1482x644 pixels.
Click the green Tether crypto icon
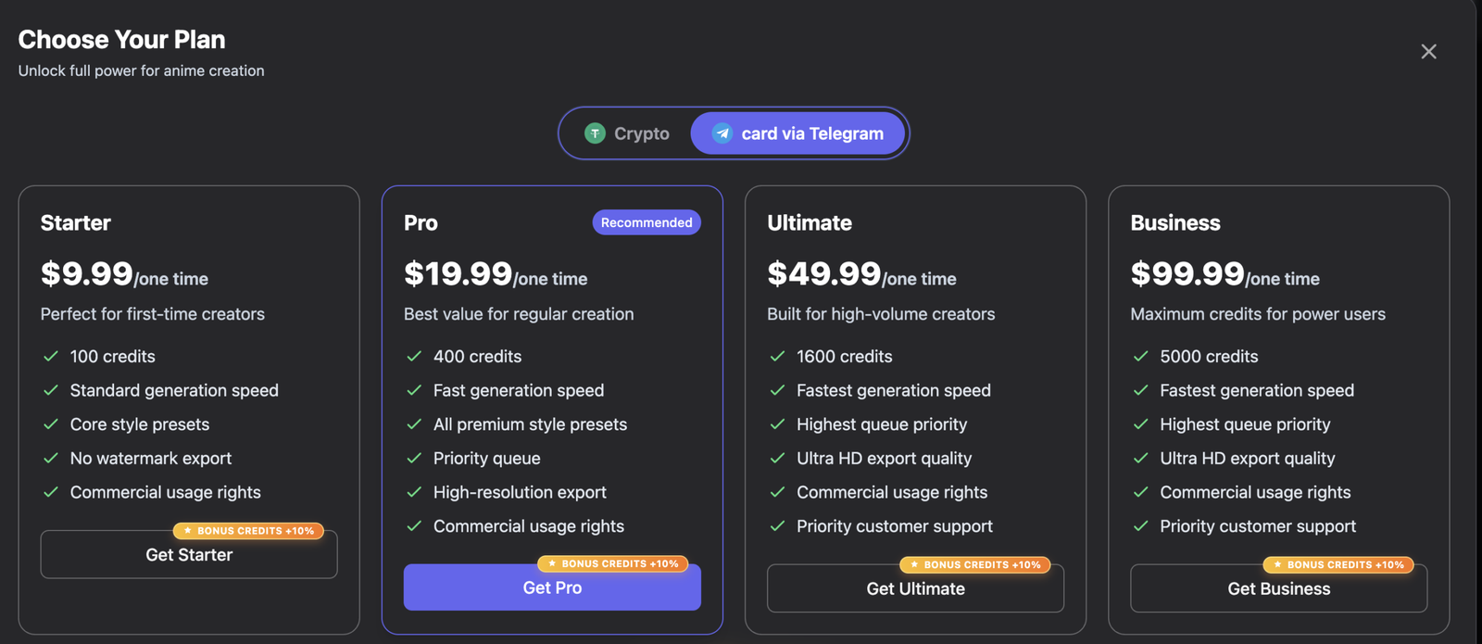(595, 133)
